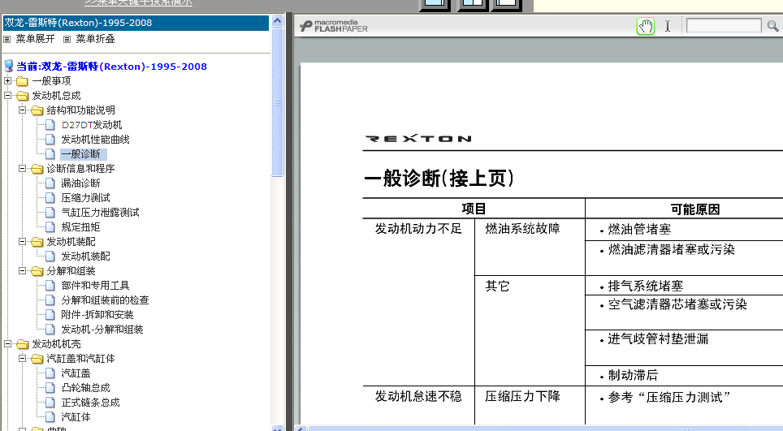
Task: Select the hand pan tool in FlashPaper
Action: (x=646, y=26)
